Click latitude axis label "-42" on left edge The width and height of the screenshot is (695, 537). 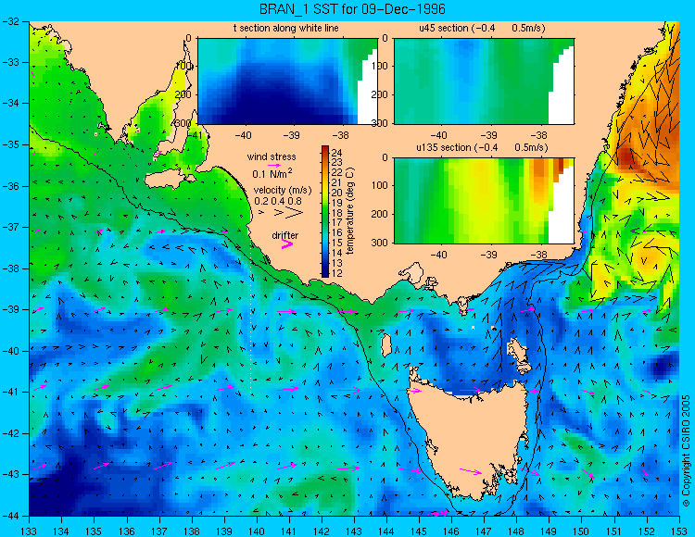click(x=10, y=433)
